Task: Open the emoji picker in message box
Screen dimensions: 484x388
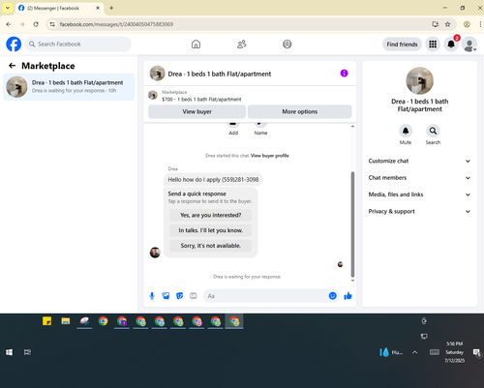Action: (333, 296)
